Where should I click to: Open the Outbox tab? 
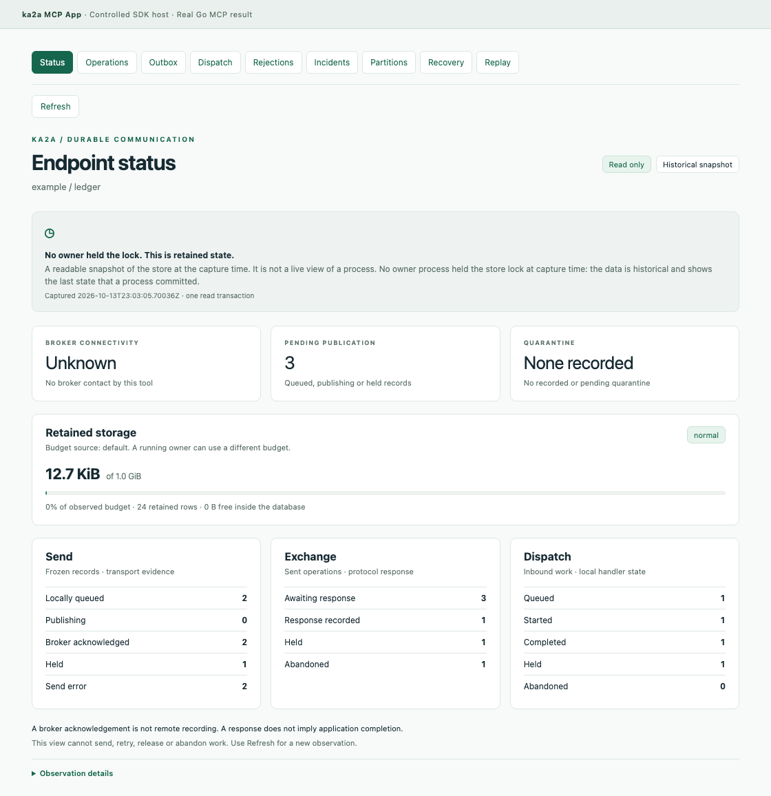point(163,63)
